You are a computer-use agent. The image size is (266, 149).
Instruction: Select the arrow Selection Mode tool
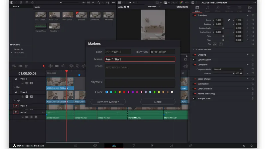point(44,66)
